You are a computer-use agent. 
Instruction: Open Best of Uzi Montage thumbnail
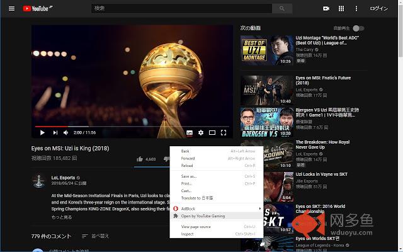coord(266,50)
